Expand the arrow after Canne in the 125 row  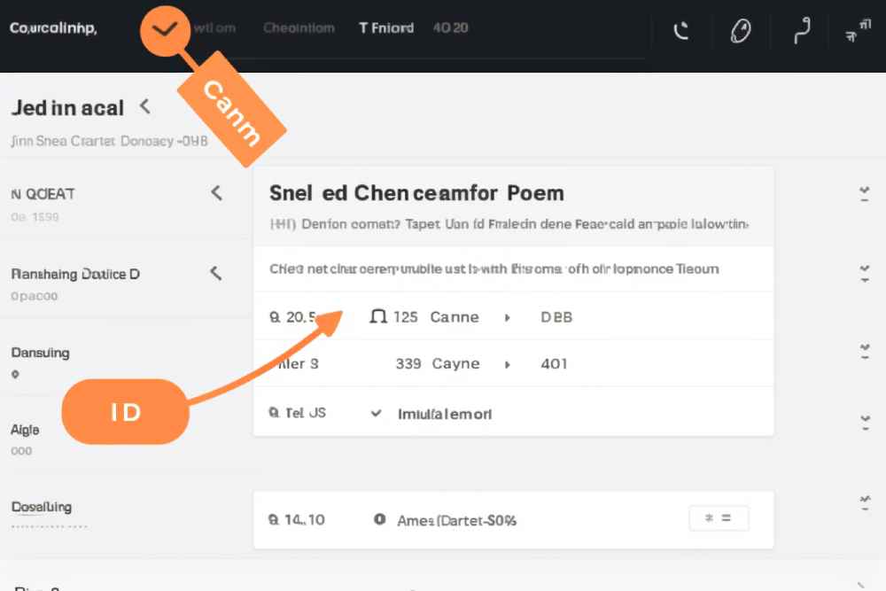[508, 317]
